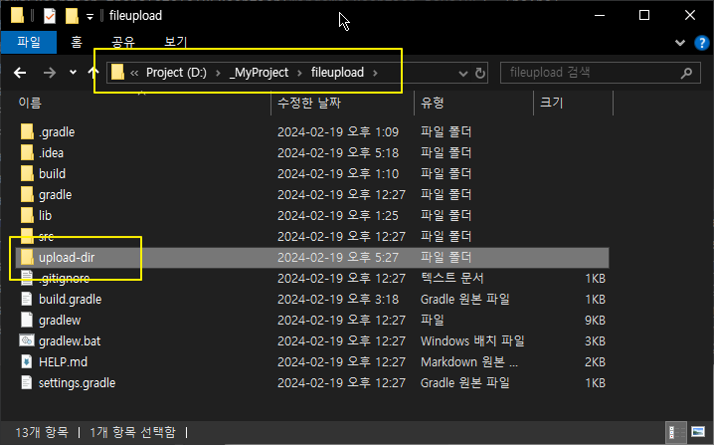Viewport: 714px width, 445px height.
Task: Select the .idea folder icon
Action: click(x=27, y=152)
